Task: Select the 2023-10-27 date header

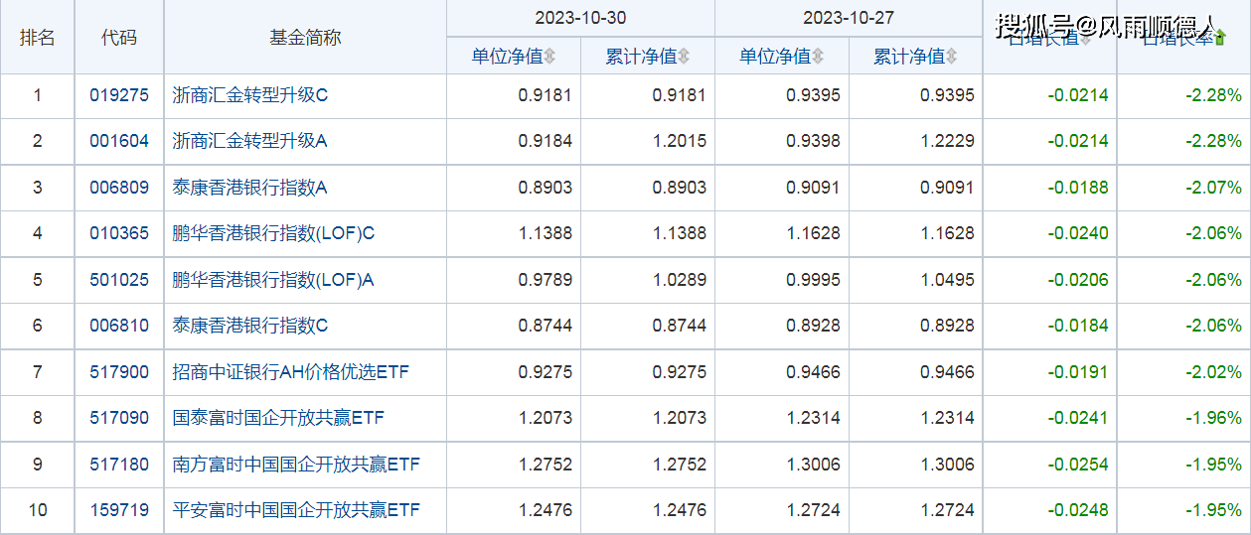Action: [x=849, y=18]
